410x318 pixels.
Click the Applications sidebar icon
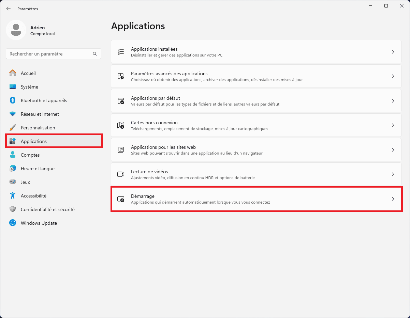(x=13, y=141)
